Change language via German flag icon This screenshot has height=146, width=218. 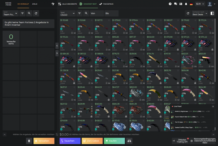[x=191, y=4]
